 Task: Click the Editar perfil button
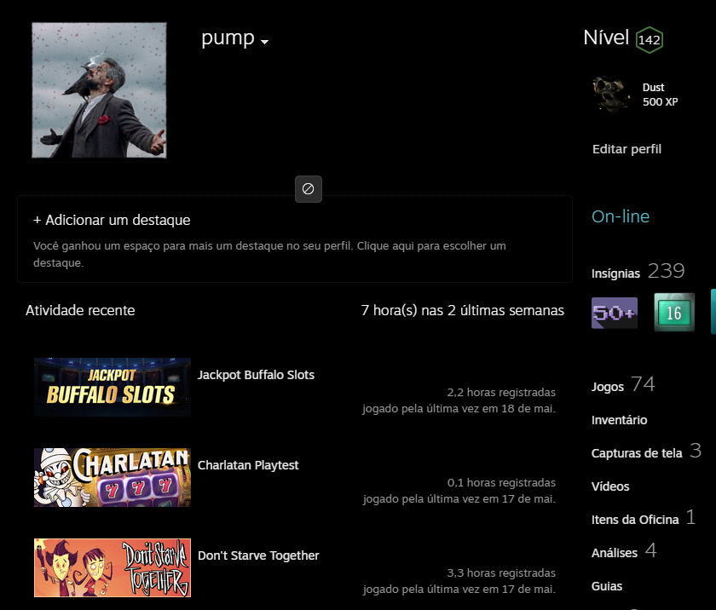tap(626, 149)
